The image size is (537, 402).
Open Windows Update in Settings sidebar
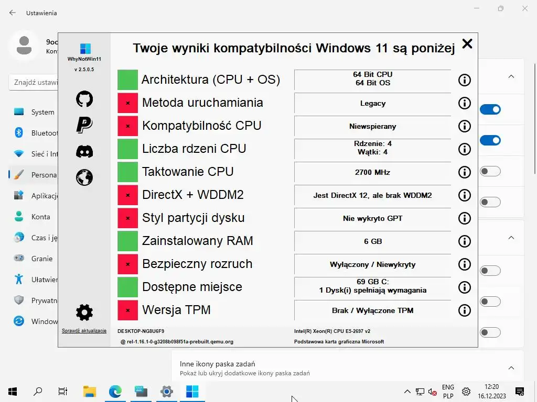pos(34,321)
